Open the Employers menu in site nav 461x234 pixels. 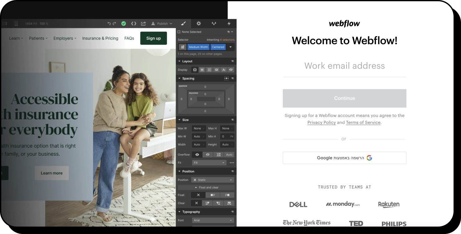pyautogui.click(x=65, y=38)
